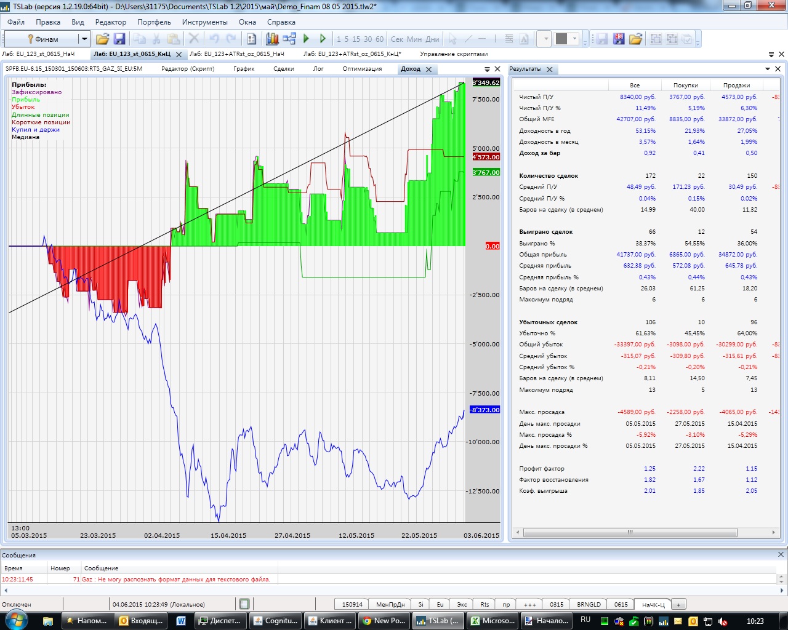Toggle the Дни timeframe button
Image resolution: width=788 pixels, height=630 pixels.
pos(433,39)
